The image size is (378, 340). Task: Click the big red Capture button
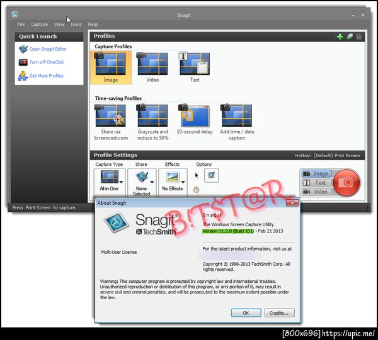coord(346,182)
